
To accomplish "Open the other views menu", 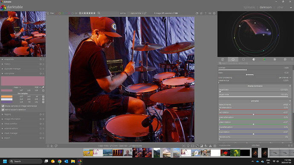I will click(x=280, y=7).
